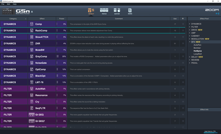
Task: Click the SlowATTCK effect icon
Action: pos(32,37)
